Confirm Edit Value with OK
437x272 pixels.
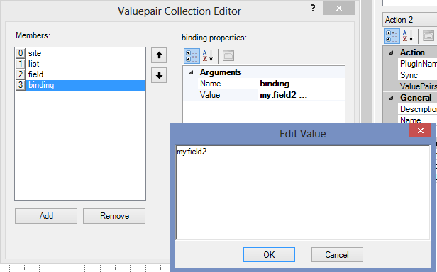pos(269,255)
